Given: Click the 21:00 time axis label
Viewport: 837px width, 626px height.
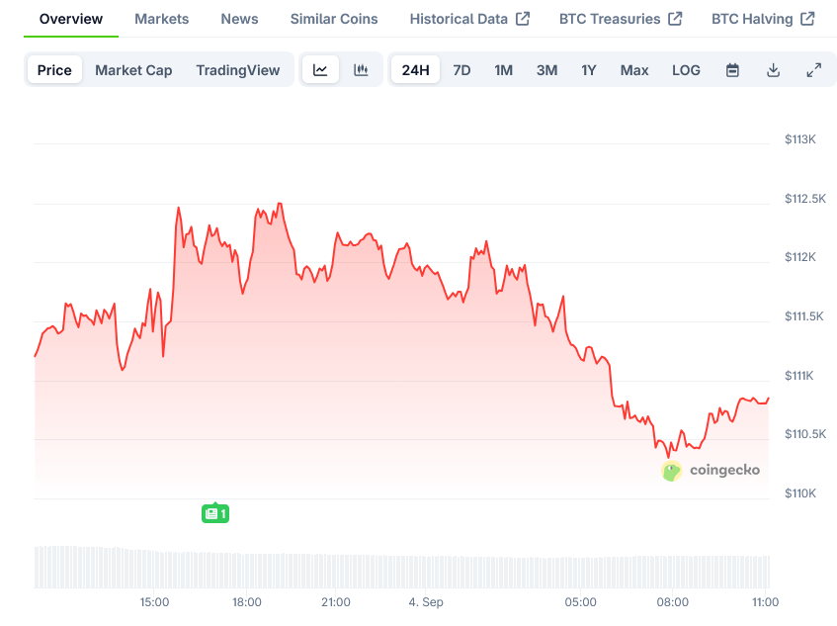Looking at the screenshot, I should pos(336,602).
